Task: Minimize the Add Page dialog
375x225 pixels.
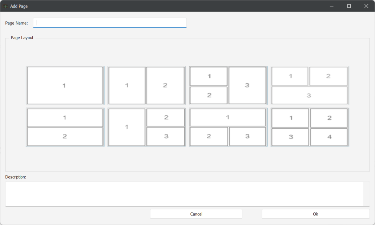Action: (x=332, y=6)
